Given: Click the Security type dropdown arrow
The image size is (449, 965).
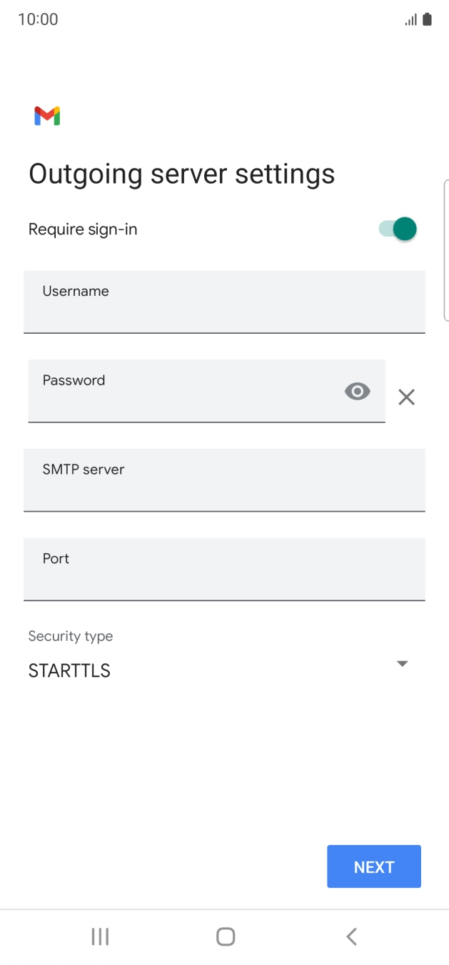Looking at the screenshot, I should 403,663.
